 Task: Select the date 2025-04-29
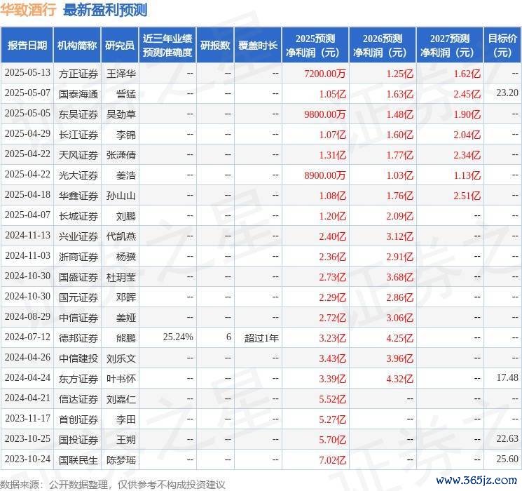(27, 134)
